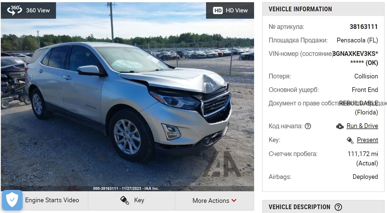Click the damaged Chevrolet Equinox photo
Image resolution: width=387 pixels, height=213 pixels.
point(127,97)
